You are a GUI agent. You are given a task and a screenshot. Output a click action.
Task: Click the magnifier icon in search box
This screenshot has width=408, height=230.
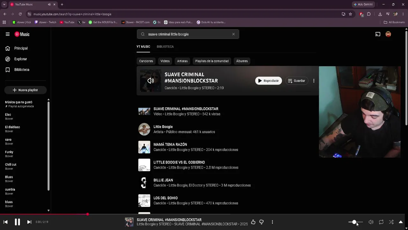click(143, 34)
